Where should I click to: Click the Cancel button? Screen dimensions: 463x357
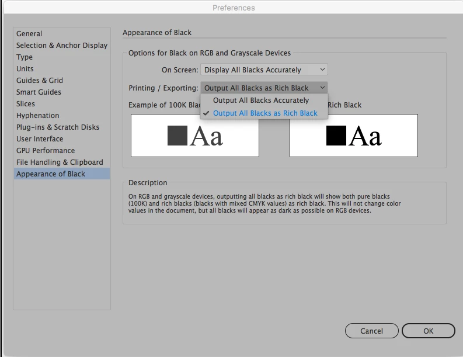pos(371,331)
